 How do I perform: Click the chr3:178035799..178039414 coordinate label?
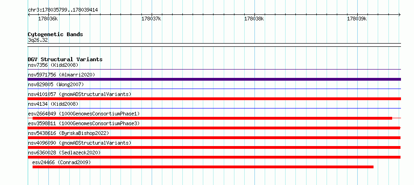(63, 10)
